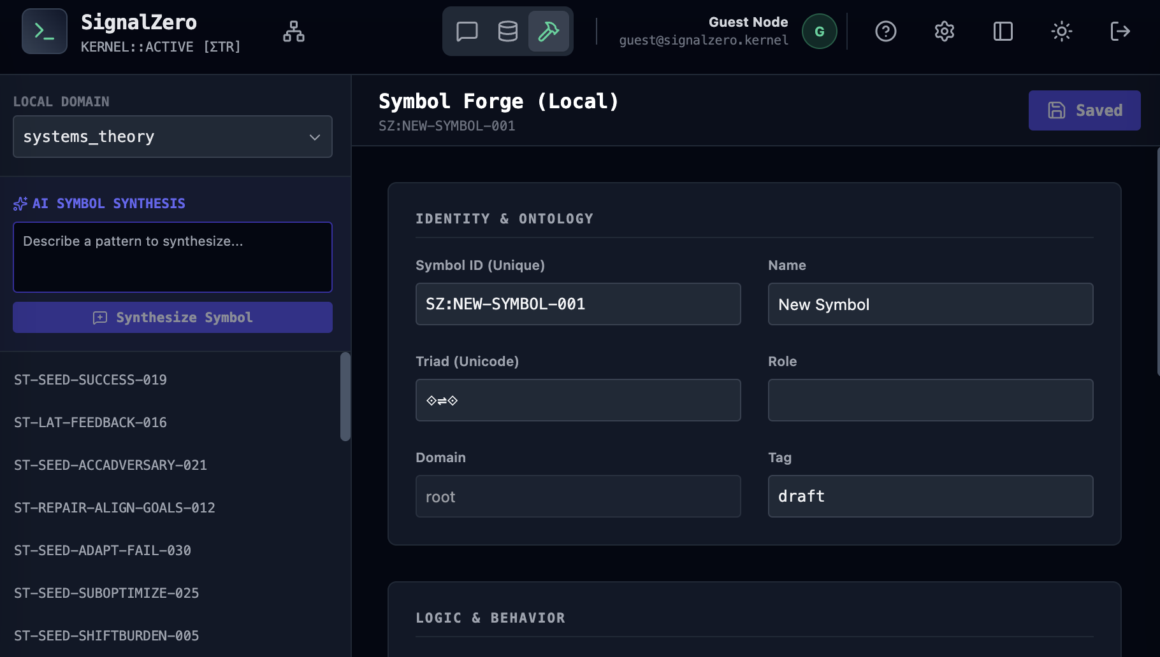Open ST-LAT-FEEDBACK-016 symbol entry
The height and width of the screenshot is (657, 1160).
[91, 423]
